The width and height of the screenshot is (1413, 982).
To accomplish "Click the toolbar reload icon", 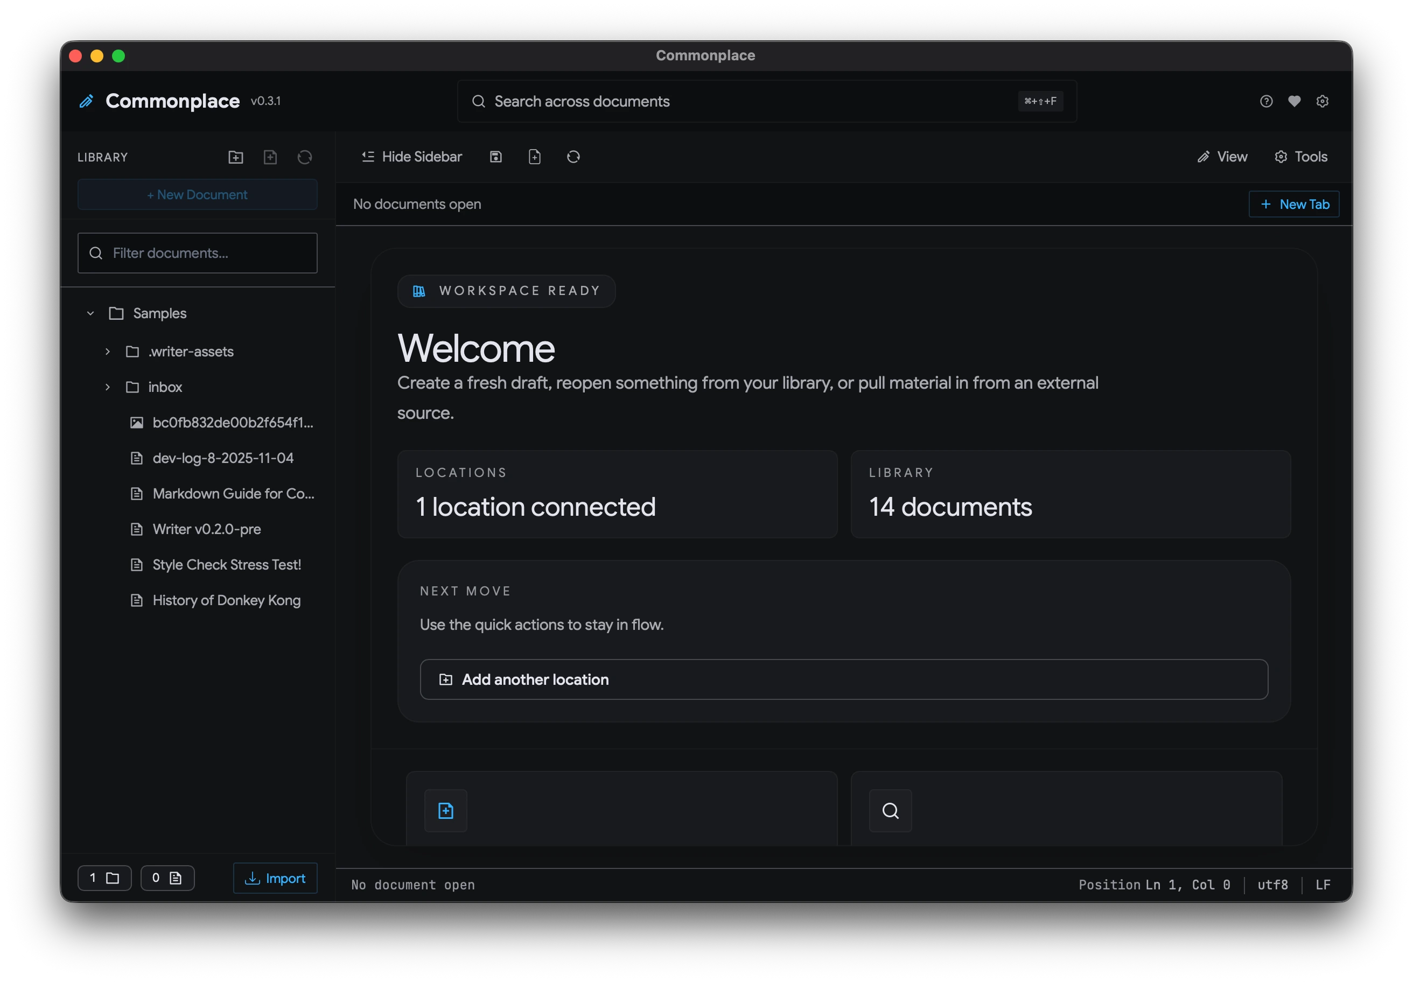I will (x=573, y=157).
